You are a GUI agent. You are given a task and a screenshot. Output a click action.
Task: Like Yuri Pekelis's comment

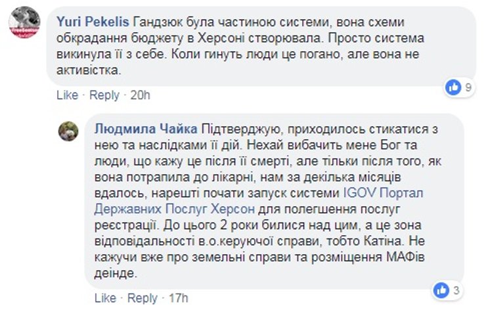pos(67,95)
